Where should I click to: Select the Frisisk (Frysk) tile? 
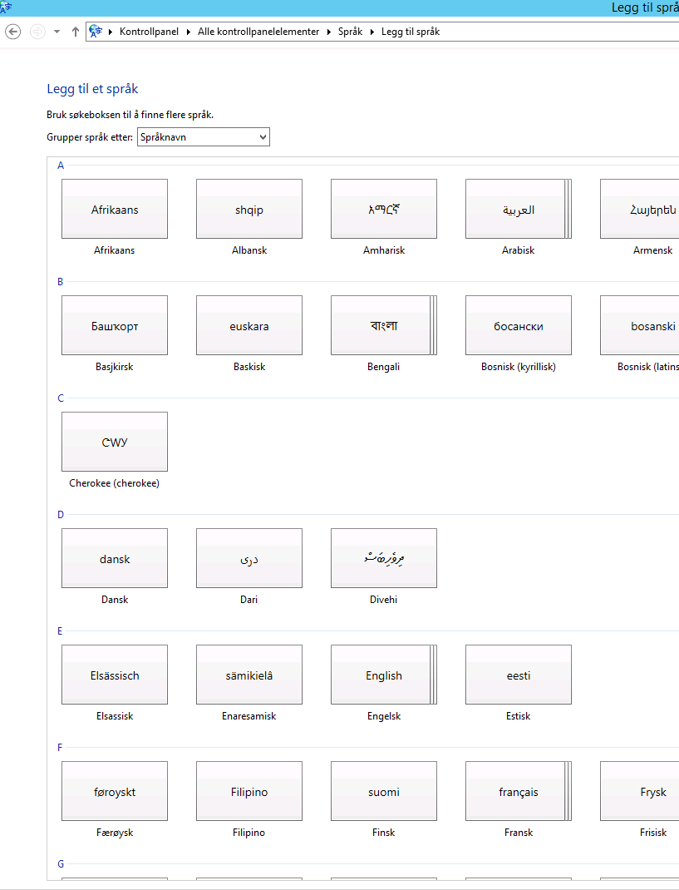pos(640,791)
